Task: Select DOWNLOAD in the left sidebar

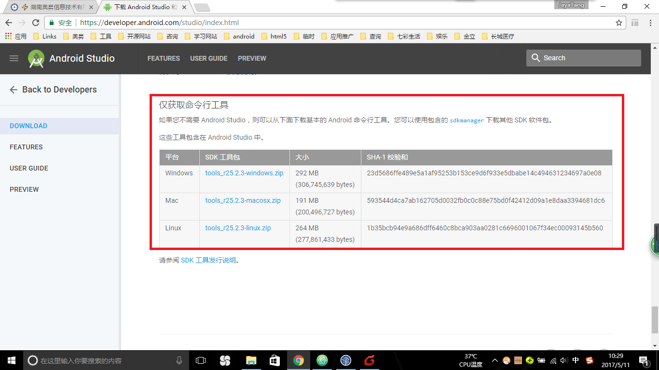Action: pos(59,126)
